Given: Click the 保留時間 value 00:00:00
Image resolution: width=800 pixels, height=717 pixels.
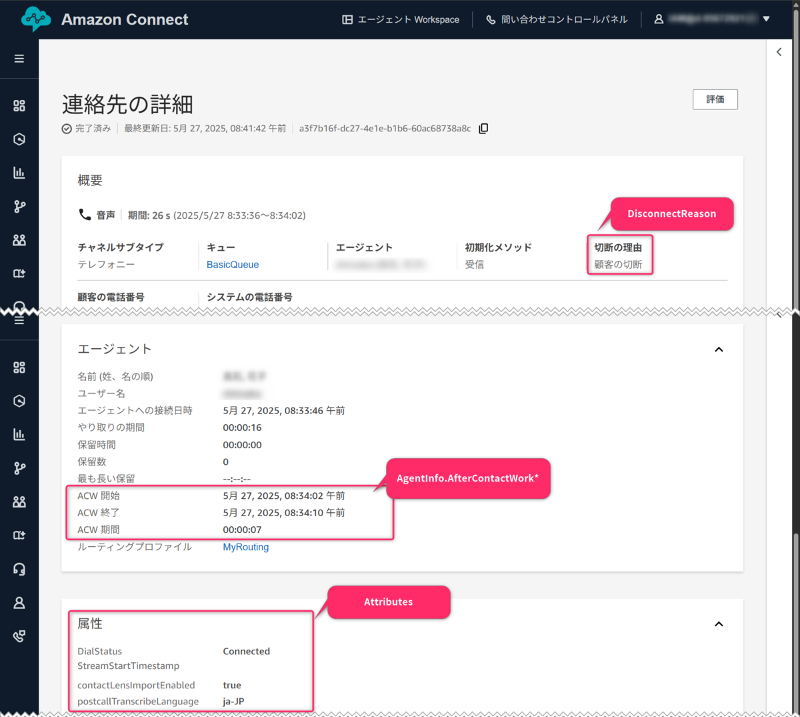Looking at the screenshot, I should coord(242,445).
